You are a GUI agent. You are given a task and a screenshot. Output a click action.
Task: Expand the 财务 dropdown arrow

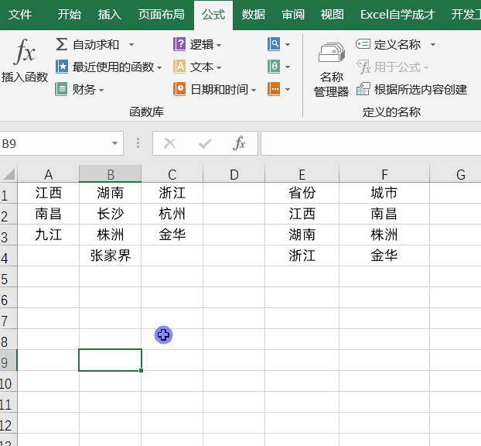point(101,91)
